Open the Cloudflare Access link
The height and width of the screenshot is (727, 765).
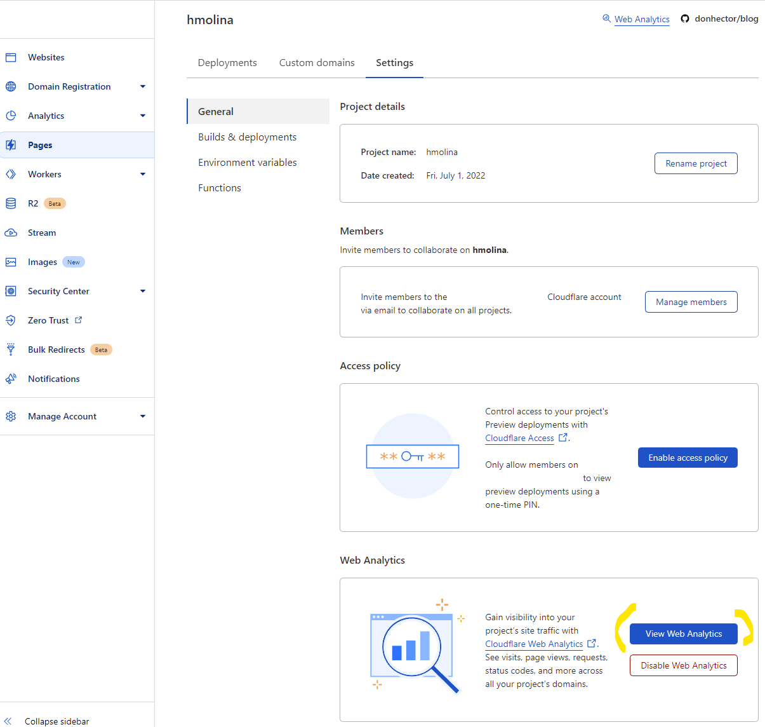click(x=519, y=438)
